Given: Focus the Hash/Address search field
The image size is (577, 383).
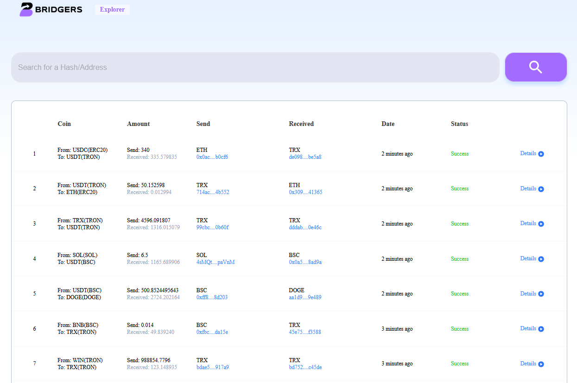Looking at the screenshot, I should (x=255, y=68).
